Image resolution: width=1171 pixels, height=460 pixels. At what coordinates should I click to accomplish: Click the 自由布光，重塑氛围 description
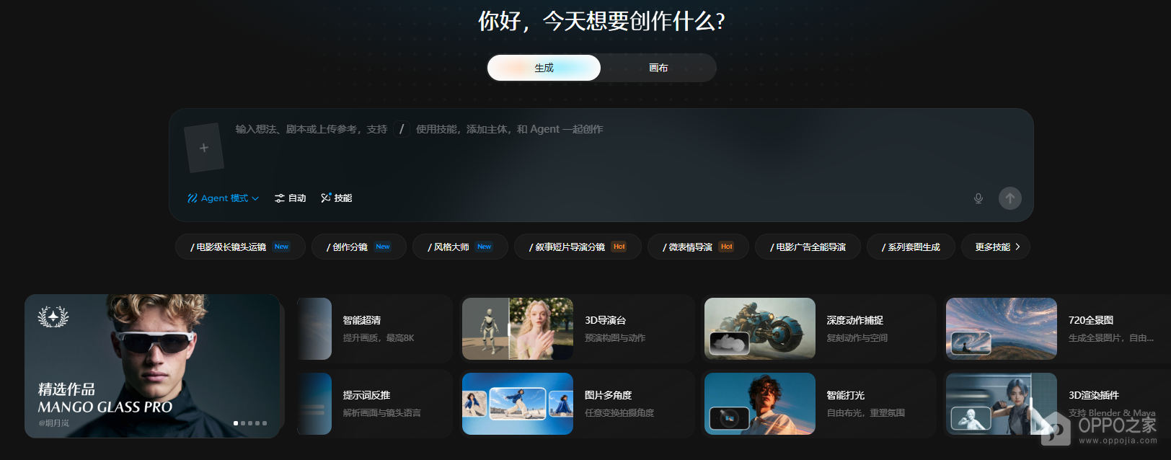click(866, 413)
